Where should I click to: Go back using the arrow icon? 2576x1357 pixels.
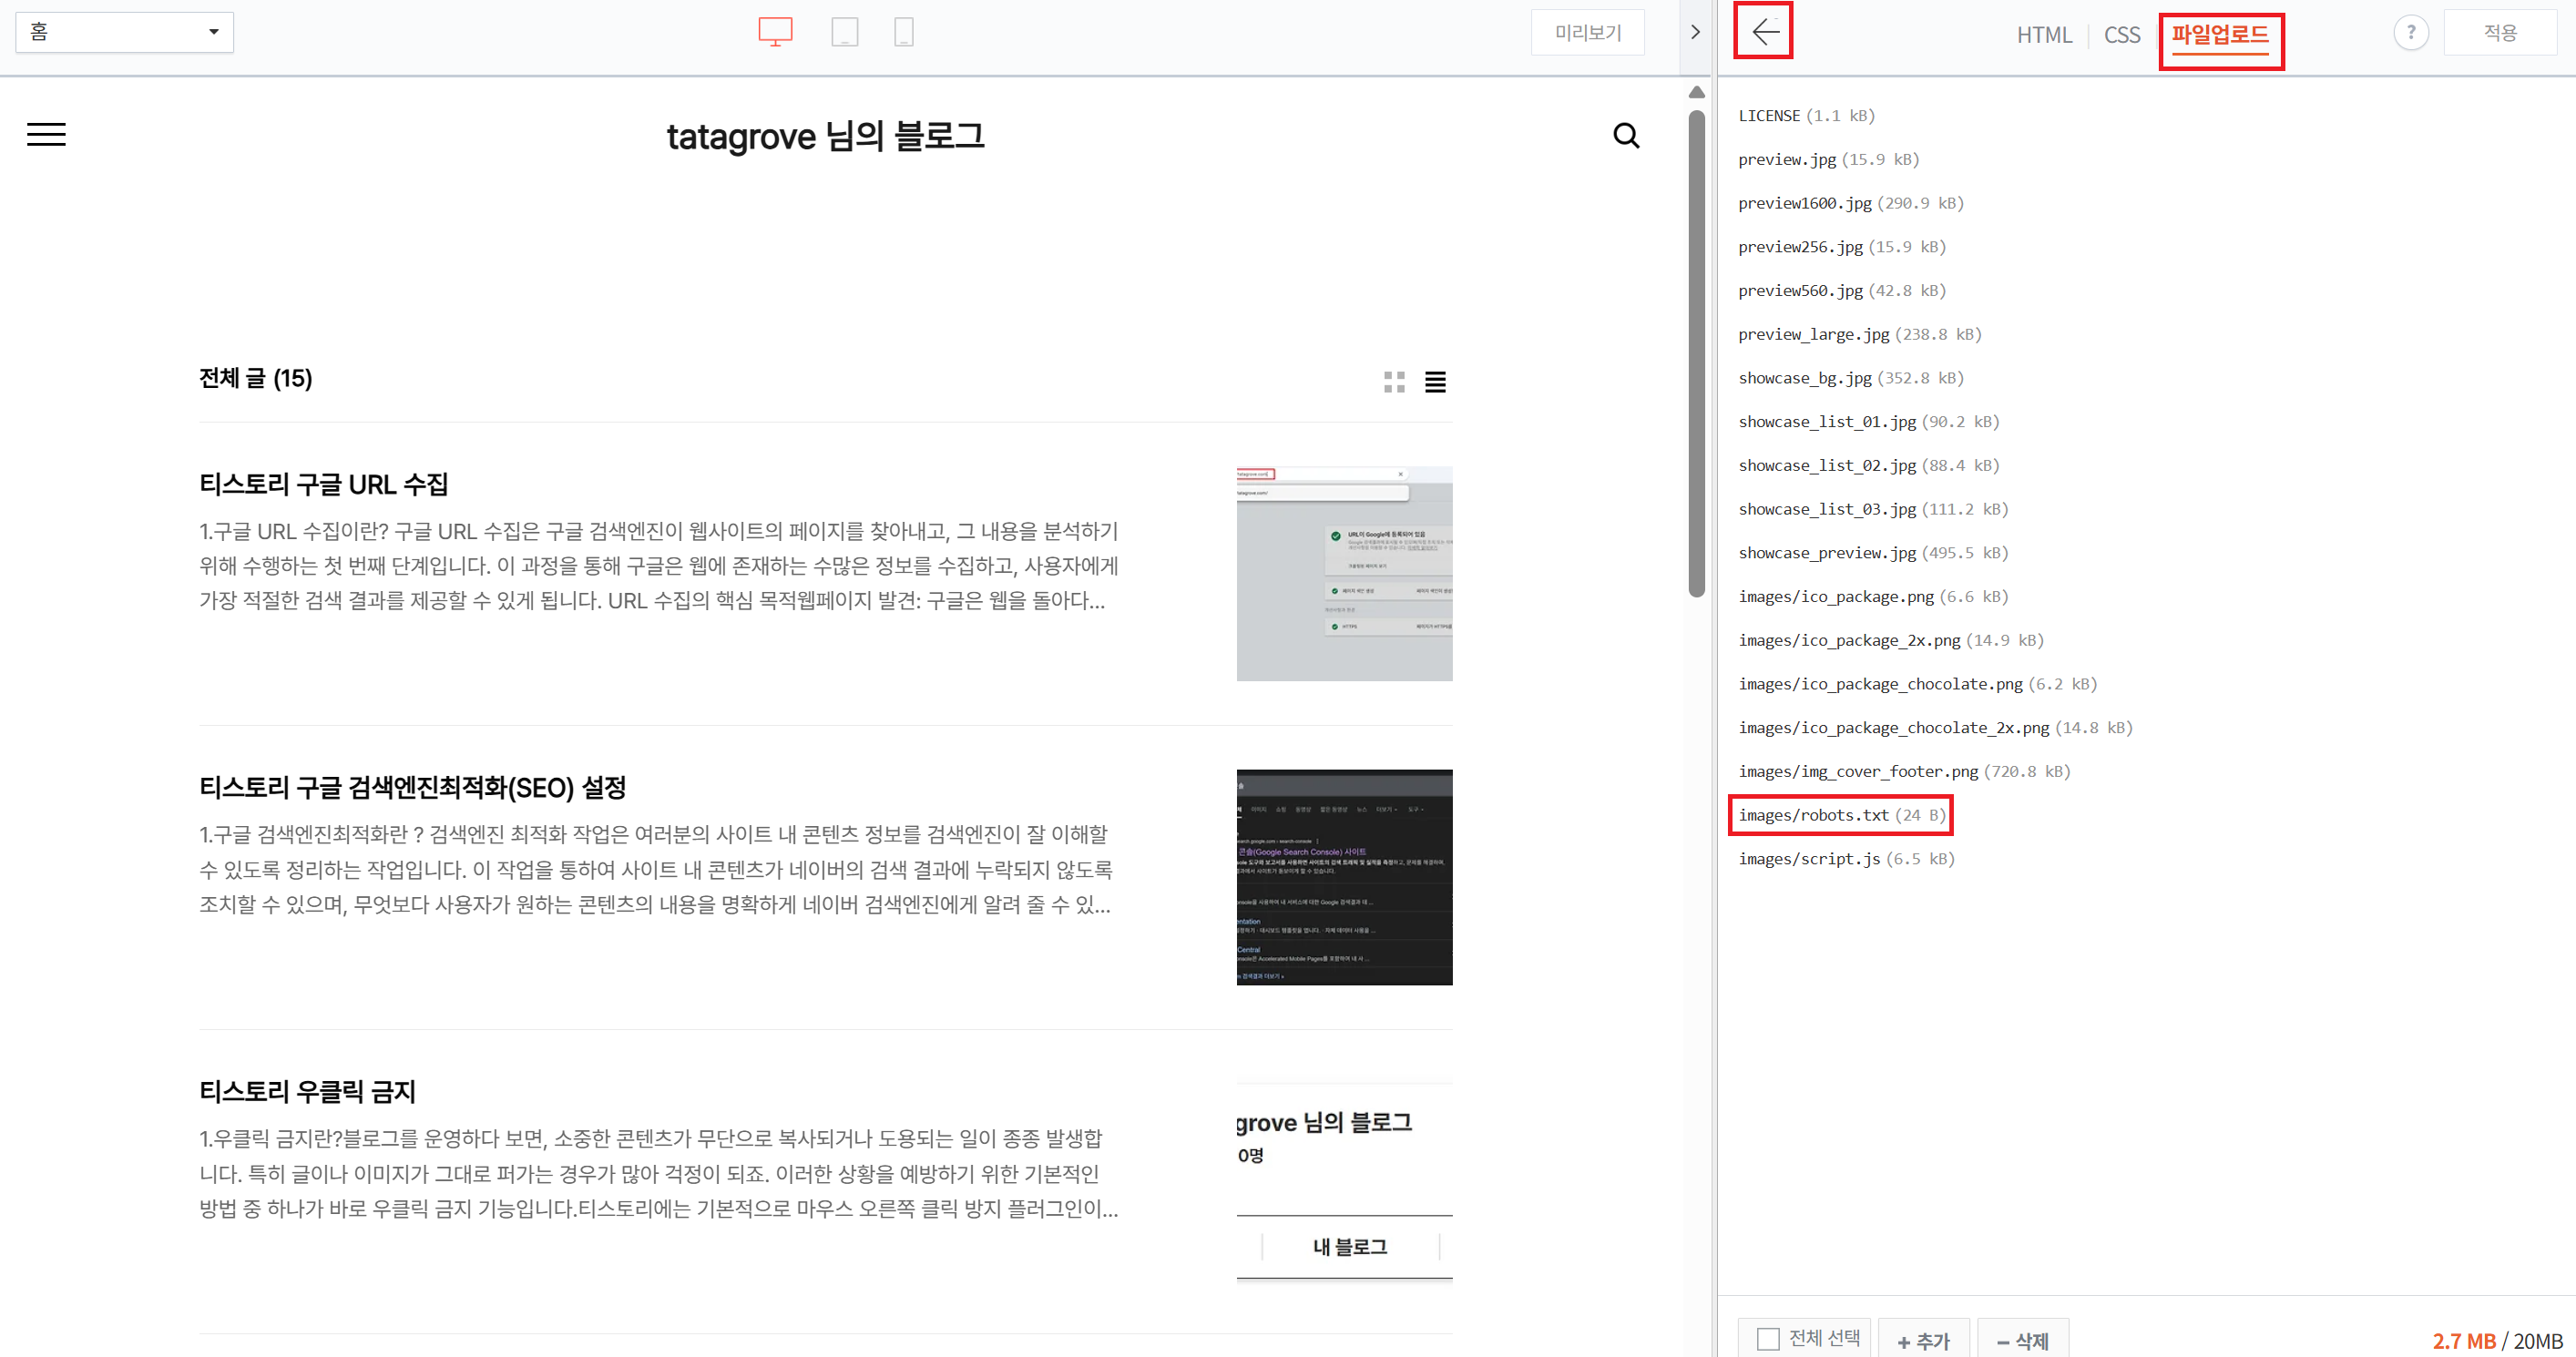(1763, 31)
